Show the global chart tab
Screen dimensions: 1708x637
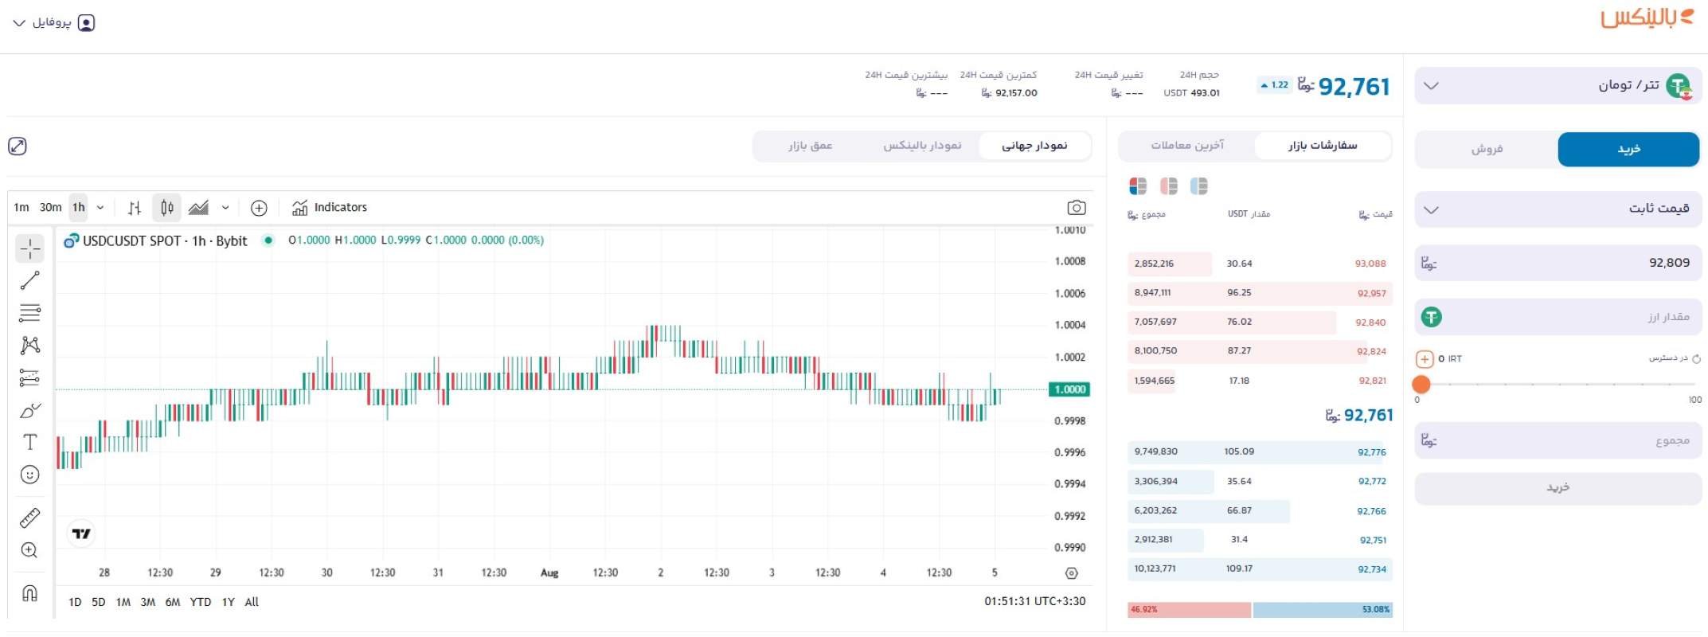(x=1034, y=146)
